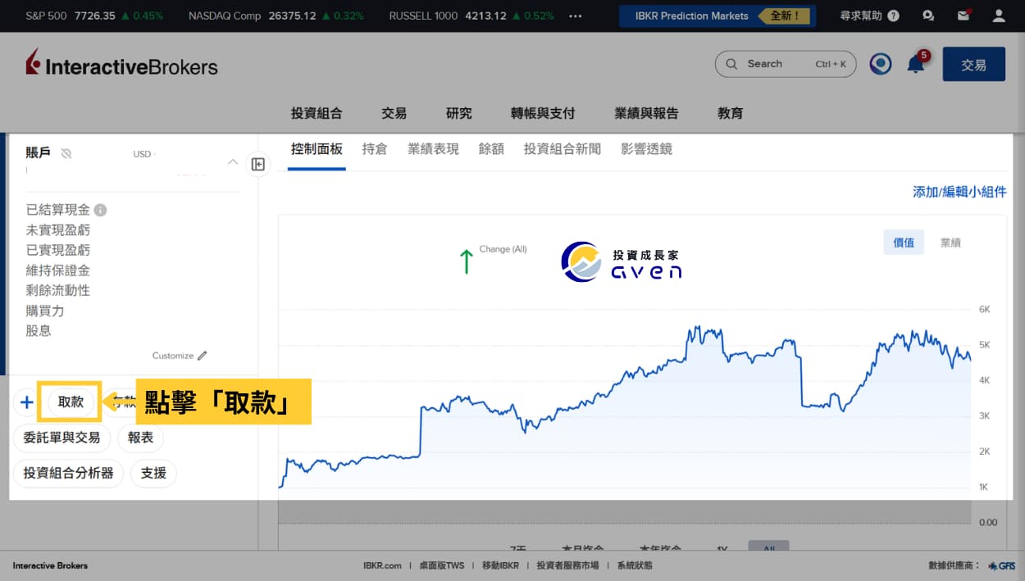Switch to the 投資組合新聞 tab
Image resolution: width=1025 pixels, height=581 pixels.
coord(563,149)
